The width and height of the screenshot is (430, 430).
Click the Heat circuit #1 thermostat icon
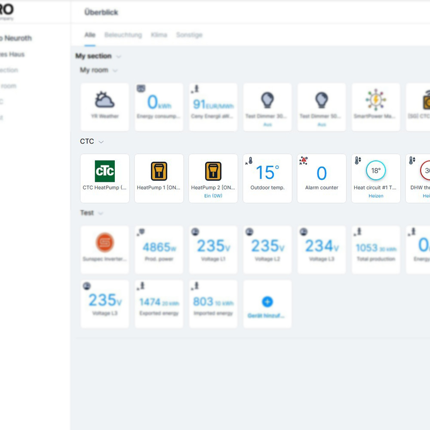(x=358, y=160)
